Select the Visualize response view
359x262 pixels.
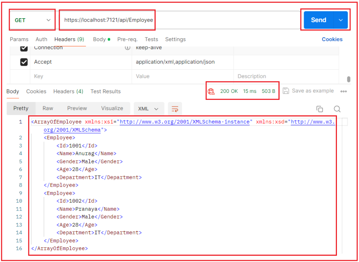coord(112,109)
